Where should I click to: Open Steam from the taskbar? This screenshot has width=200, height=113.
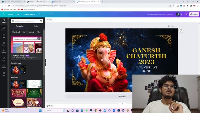coord(123,110)
